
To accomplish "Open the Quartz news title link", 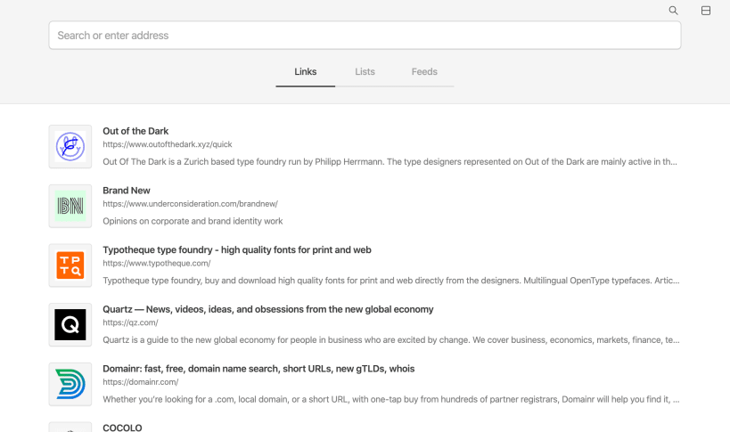I will point(267,309).
